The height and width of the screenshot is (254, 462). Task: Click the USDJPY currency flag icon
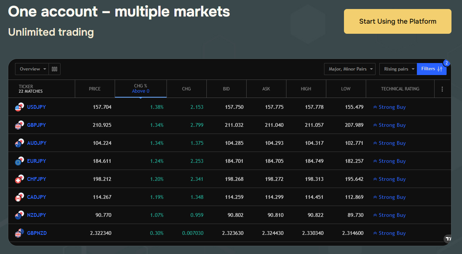(x=19, y=107)
